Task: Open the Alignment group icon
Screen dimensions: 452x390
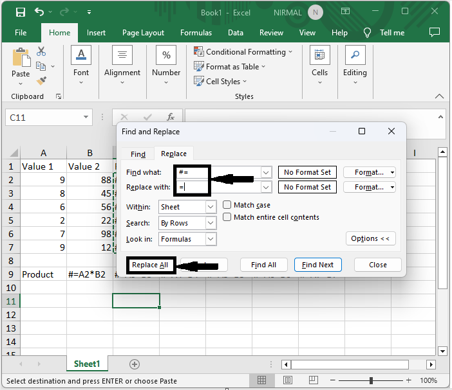Action: pos(122,61)
